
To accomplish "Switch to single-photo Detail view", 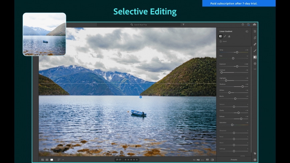I will [52, 160].
